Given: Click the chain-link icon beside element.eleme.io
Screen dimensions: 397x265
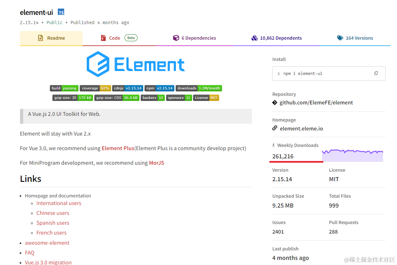Looking at the screenshot, I should click(274, 128).
